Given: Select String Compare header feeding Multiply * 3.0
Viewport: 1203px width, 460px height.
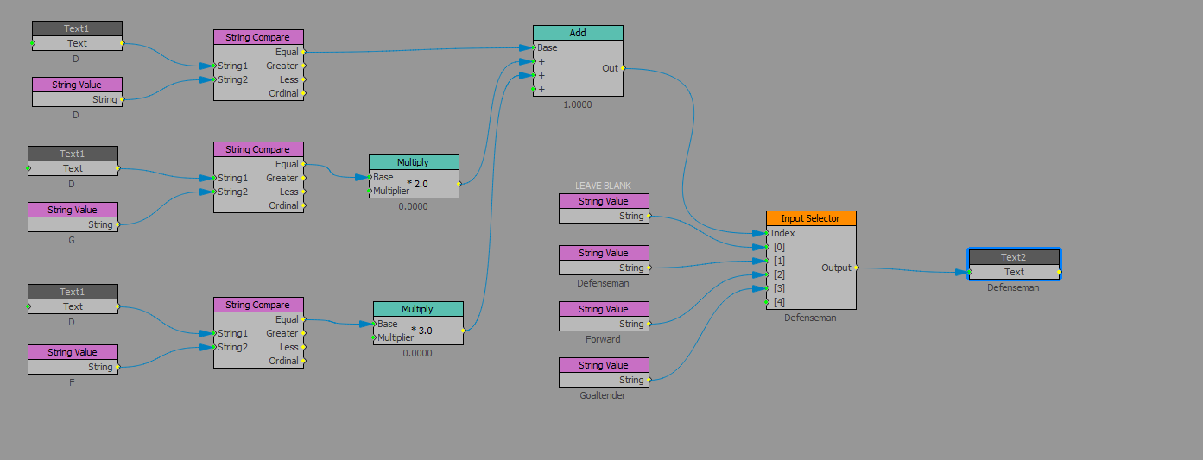Looking at the screenshot, I should click(258, 305).
